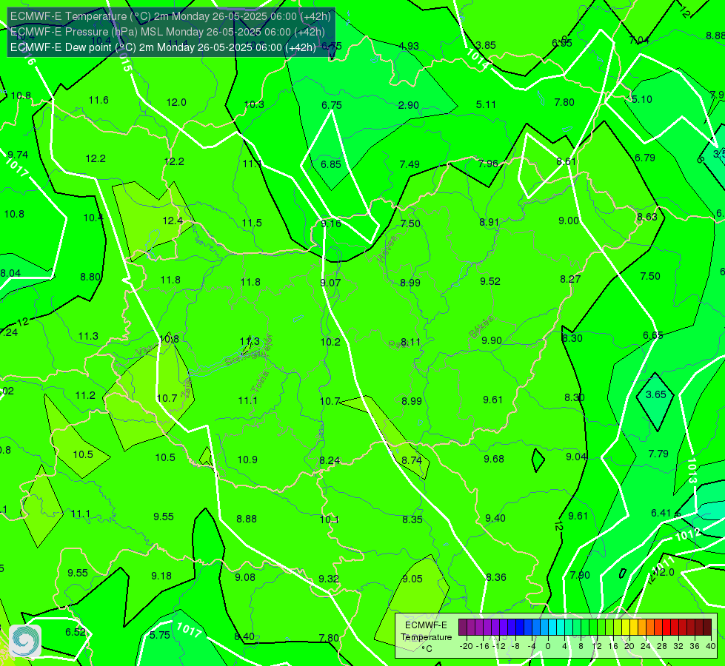
Task: Click the 10.3 temperature value
Action: [x=254, y=104]
